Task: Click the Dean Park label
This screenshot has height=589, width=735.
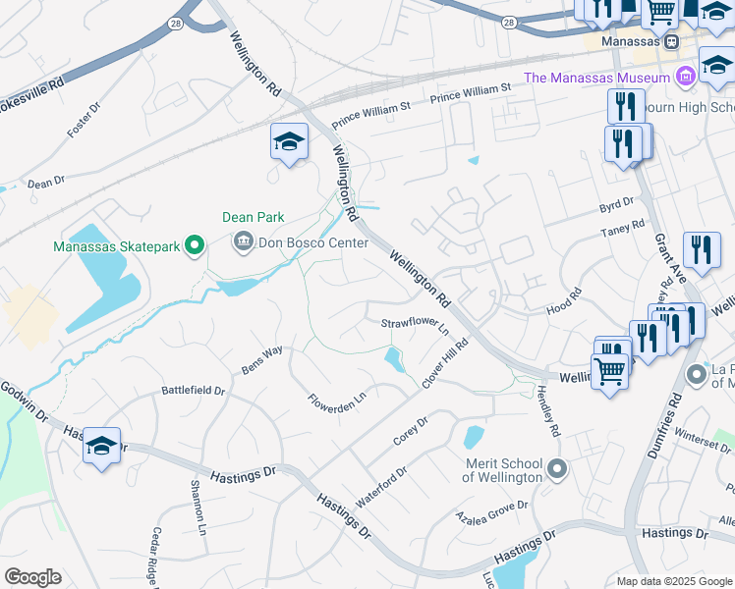Action: pos(254,217)
